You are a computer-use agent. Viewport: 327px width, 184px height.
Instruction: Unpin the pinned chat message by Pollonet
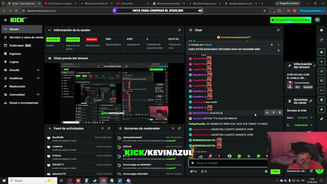pyautogui.click(x=272, y=45)
